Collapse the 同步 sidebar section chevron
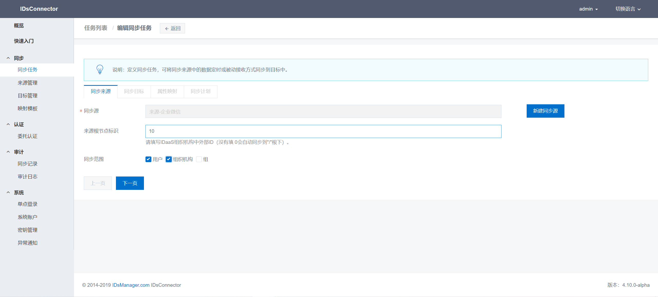 [x=8, y=58]
